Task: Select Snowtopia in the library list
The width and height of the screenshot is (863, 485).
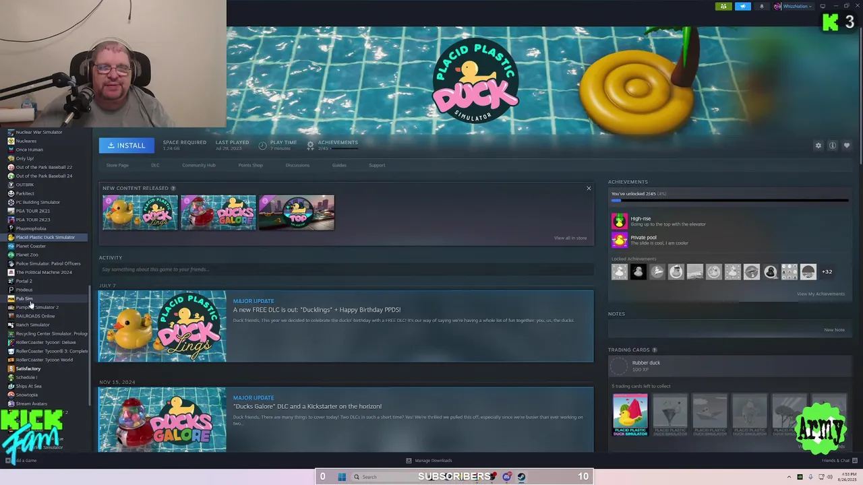Action: (27, 395)
